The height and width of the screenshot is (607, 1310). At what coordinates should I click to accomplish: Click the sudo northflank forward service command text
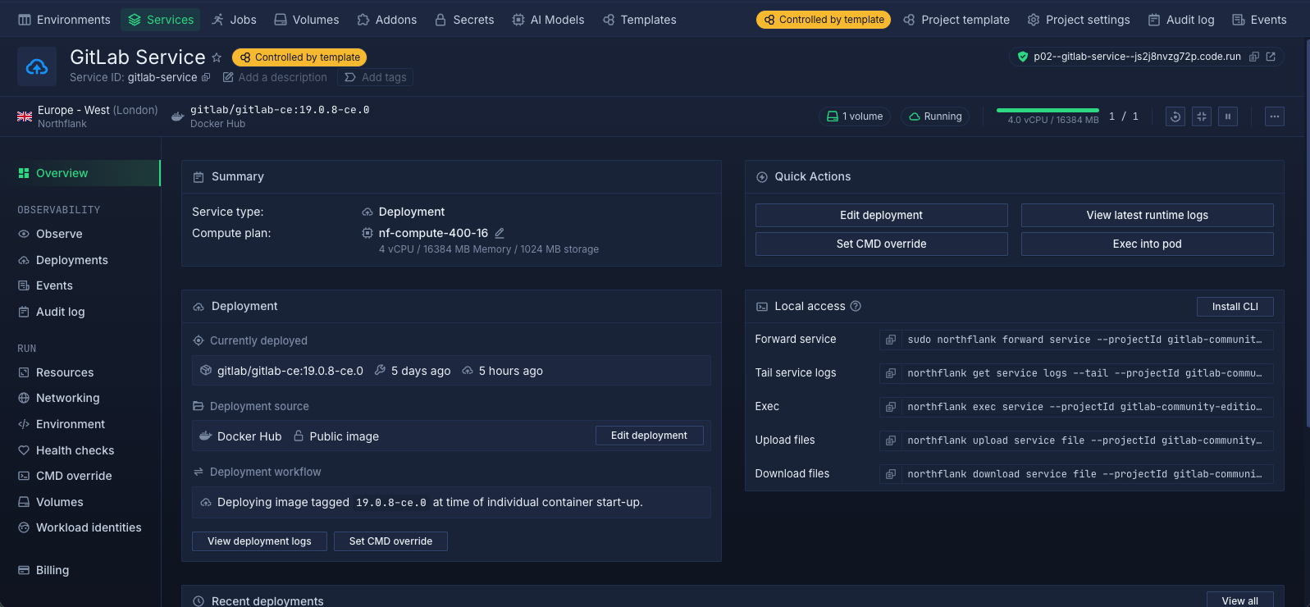[x=1084, y=340]
